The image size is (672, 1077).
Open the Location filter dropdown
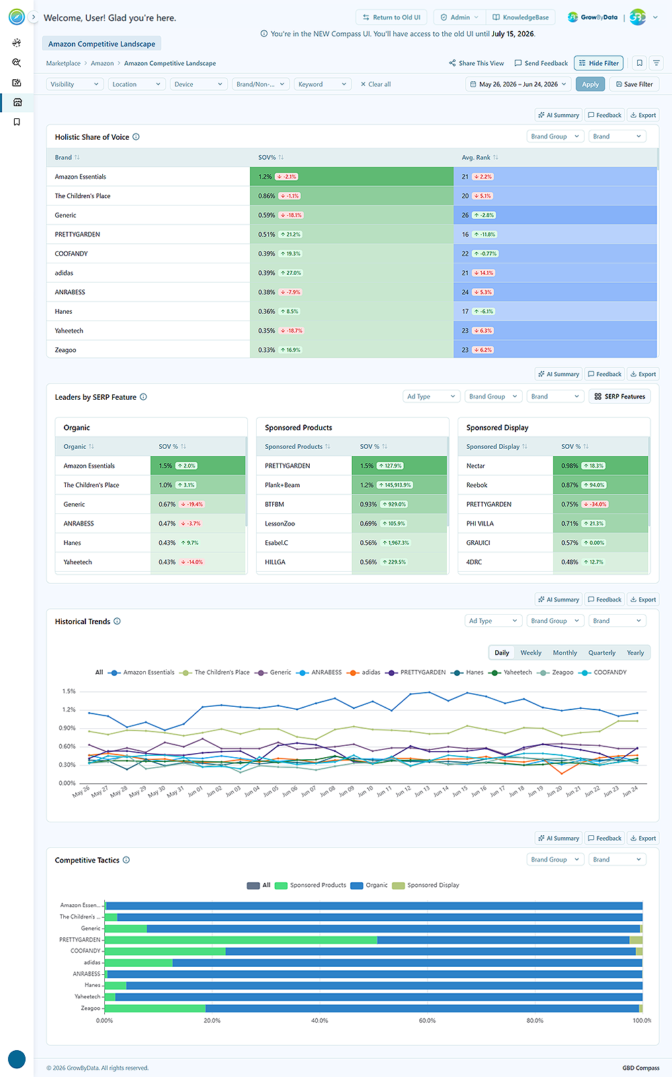[137, 84]
